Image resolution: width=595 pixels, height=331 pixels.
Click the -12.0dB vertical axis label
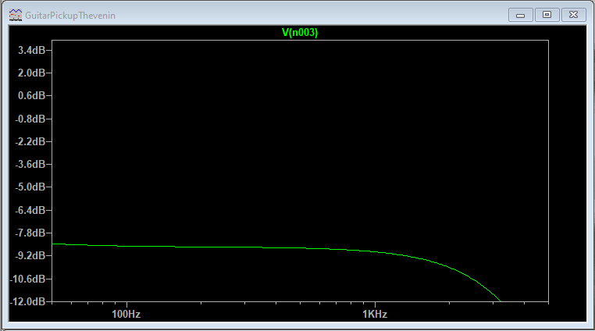pyautogui.click(x=28, y=302)
